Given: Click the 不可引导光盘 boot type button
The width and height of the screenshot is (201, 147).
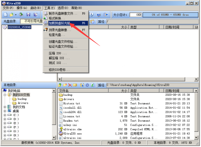Looking at the screenshot, I should 32,21.
